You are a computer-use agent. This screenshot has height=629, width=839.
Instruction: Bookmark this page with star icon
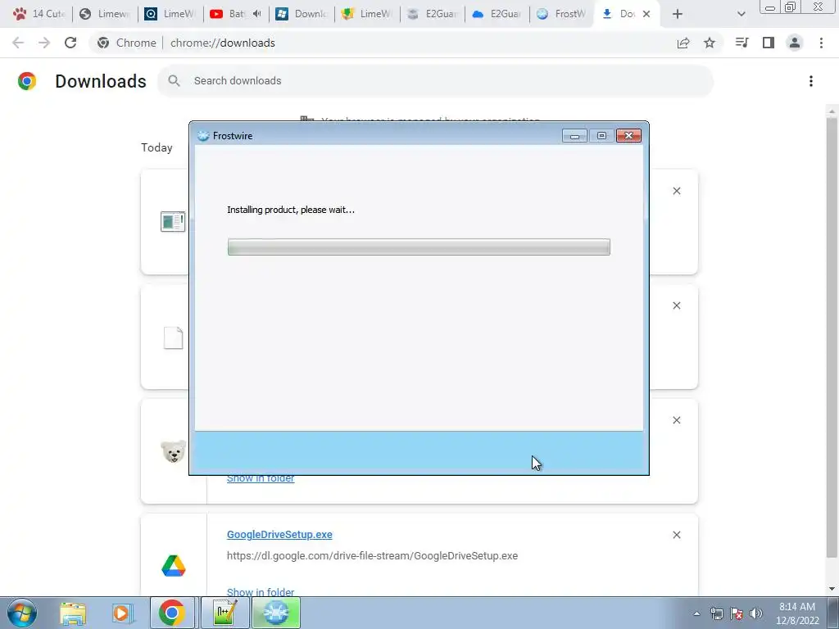coord(710,43)
